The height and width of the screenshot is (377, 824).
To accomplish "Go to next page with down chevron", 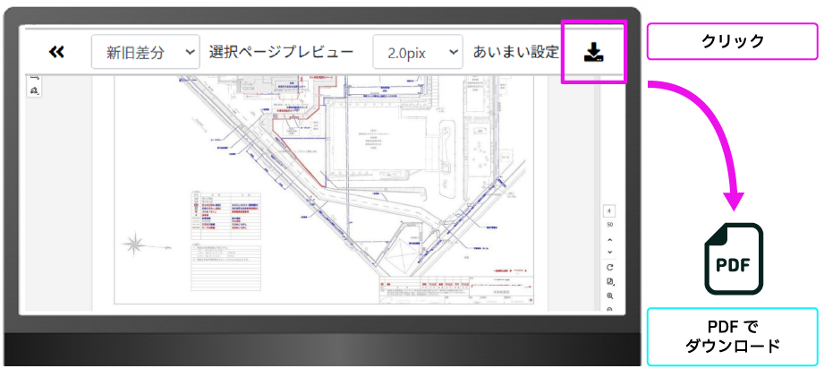I will pos(609,253).
